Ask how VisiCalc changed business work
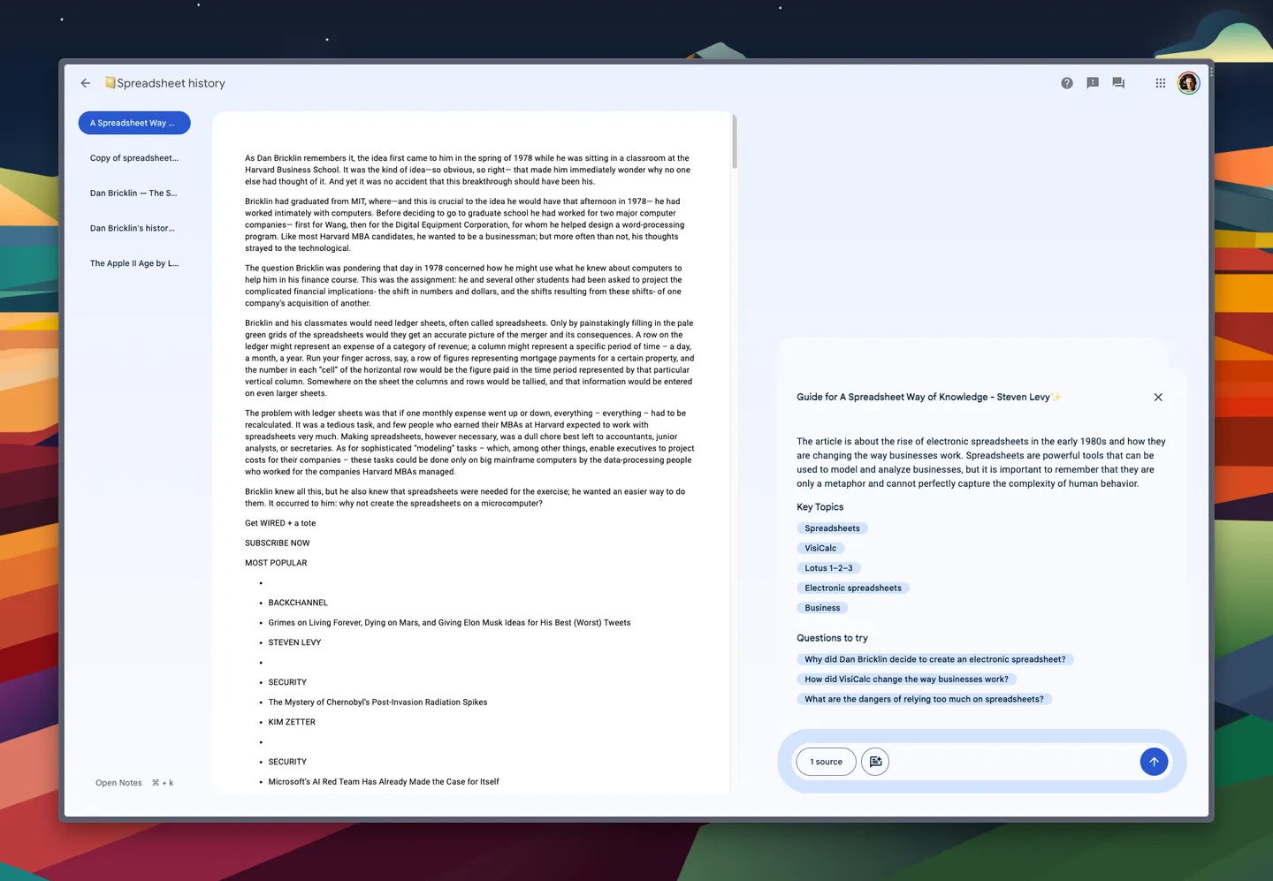This screenshot has width=1273, height=881. [x=906, y=680]
